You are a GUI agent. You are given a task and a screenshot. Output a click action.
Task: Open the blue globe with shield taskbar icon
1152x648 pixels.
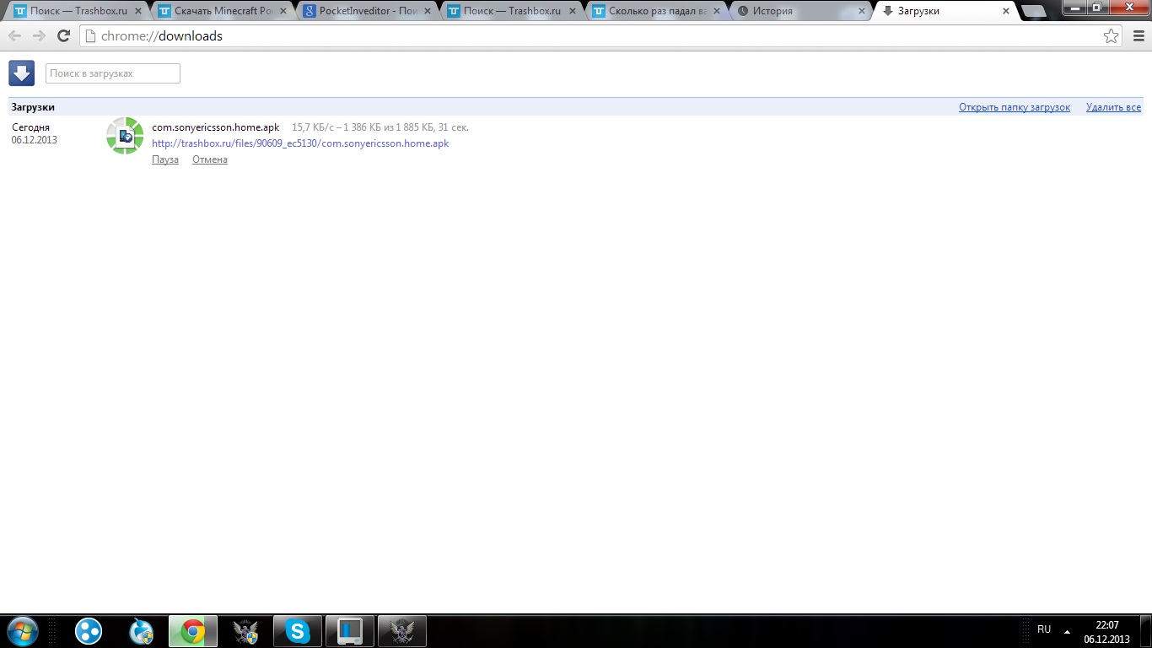tap(141, 631)
